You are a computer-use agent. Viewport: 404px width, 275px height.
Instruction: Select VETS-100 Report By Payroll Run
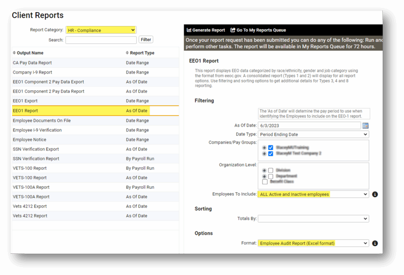[x=95, y=168]
